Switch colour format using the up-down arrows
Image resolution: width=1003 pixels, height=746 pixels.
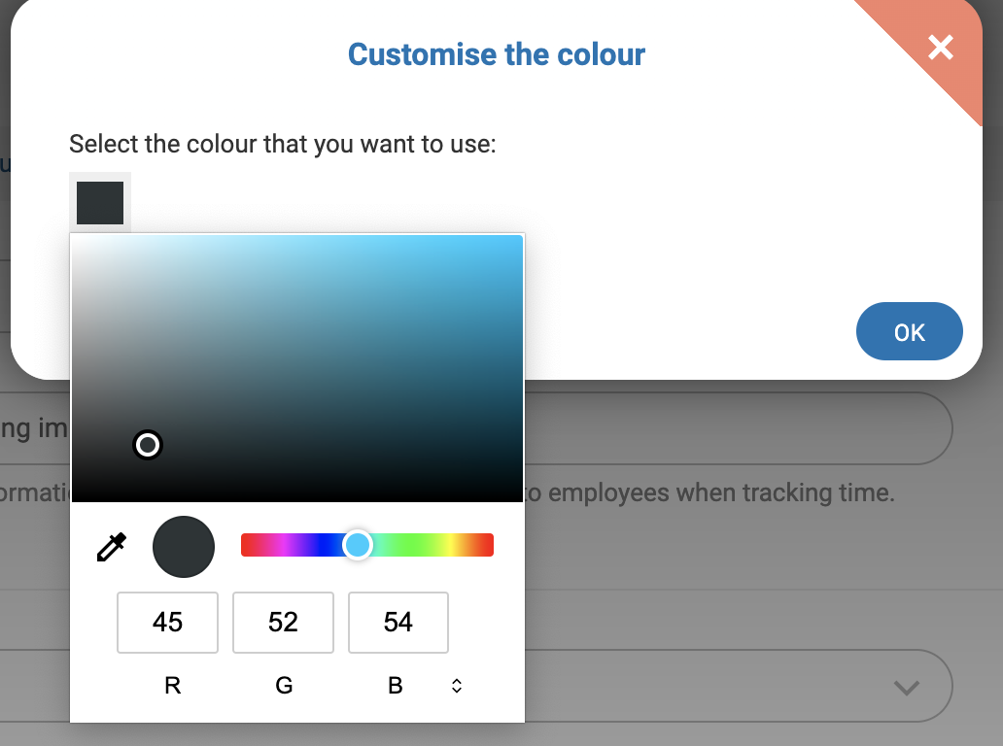[x=457, y=686]
